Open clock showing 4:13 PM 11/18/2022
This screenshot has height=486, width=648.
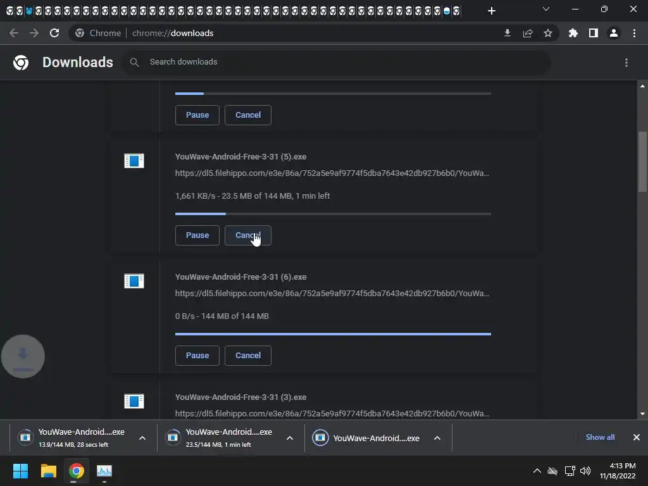click(x=618, y=471)
